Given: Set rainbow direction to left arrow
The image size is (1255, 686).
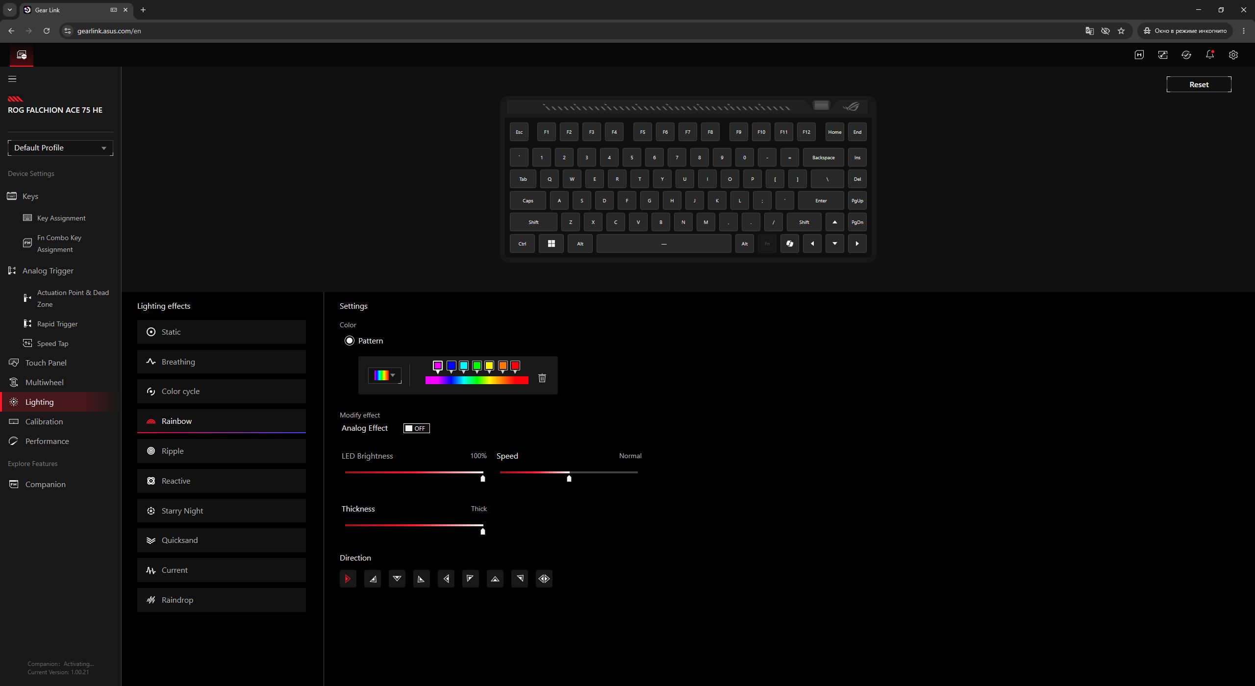Looking at the screenshot, I should [x=446, y=579].
